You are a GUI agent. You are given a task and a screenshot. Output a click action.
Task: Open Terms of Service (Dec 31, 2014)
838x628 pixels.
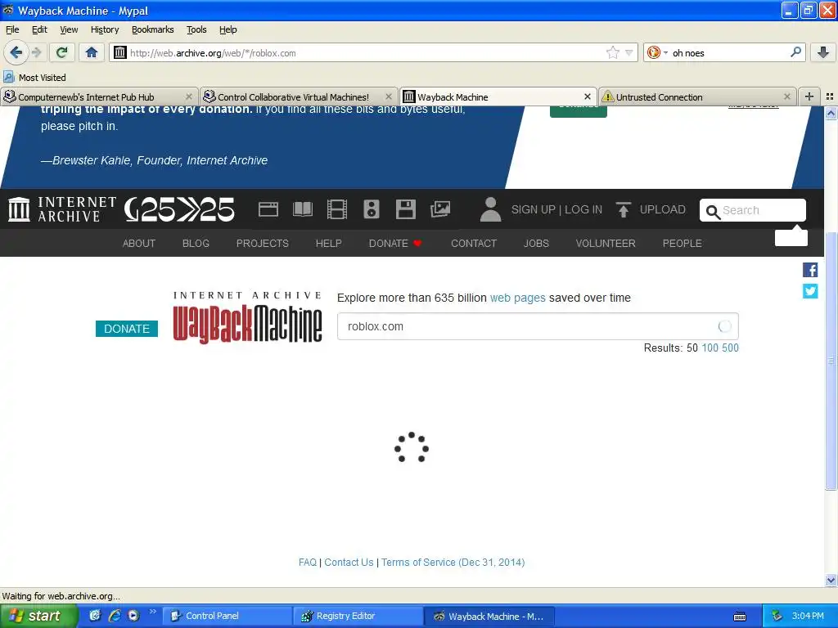coord(453,562)
